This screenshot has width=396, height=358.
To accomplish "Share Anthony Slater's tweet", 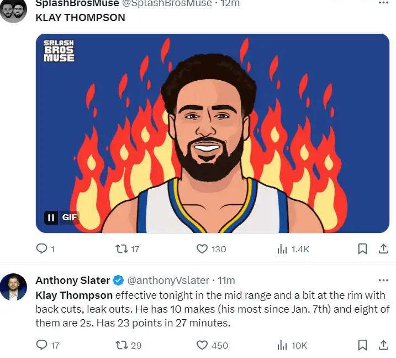I will click(x=383, y=345).
